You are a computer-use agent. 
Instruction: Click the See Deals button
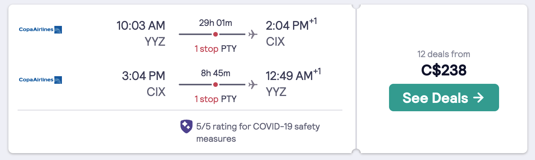click(444, 98)
